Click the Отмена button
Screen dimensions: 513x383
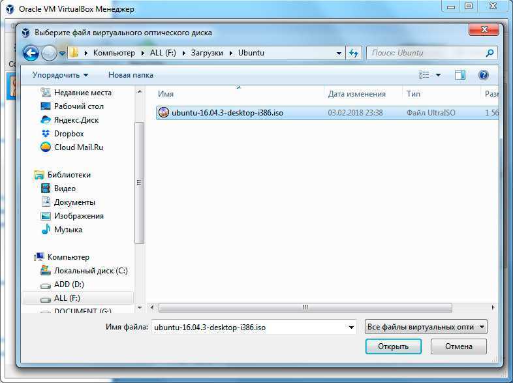pos(459,346)
